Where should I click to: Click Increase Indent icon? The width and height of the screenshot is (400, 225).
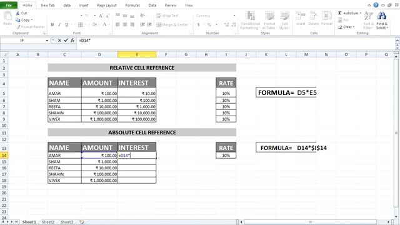149,24
